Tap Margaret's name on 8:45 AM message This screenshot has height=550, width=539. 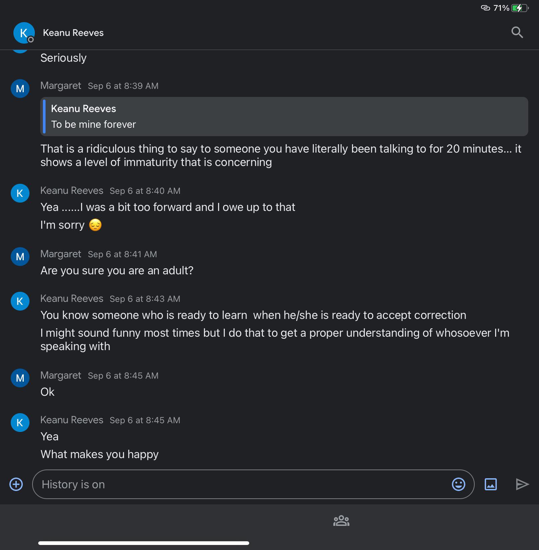coord(61,375)
